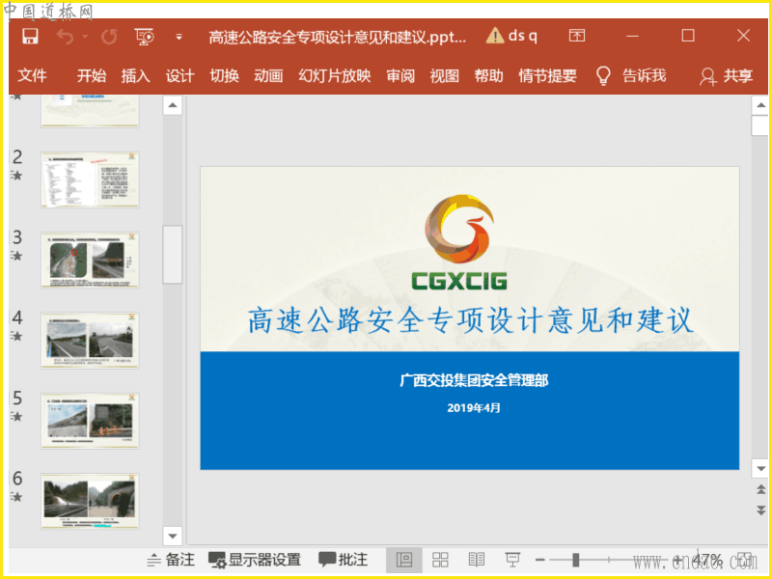
Task: Start Slide Show view icon in status bar
Action: tap(512, 560)
